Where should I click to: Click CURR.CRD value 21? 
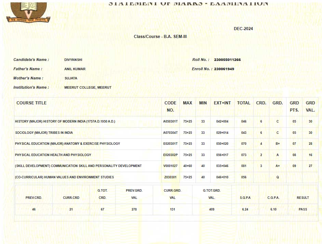pyautogui.click(x=71, y=209)
